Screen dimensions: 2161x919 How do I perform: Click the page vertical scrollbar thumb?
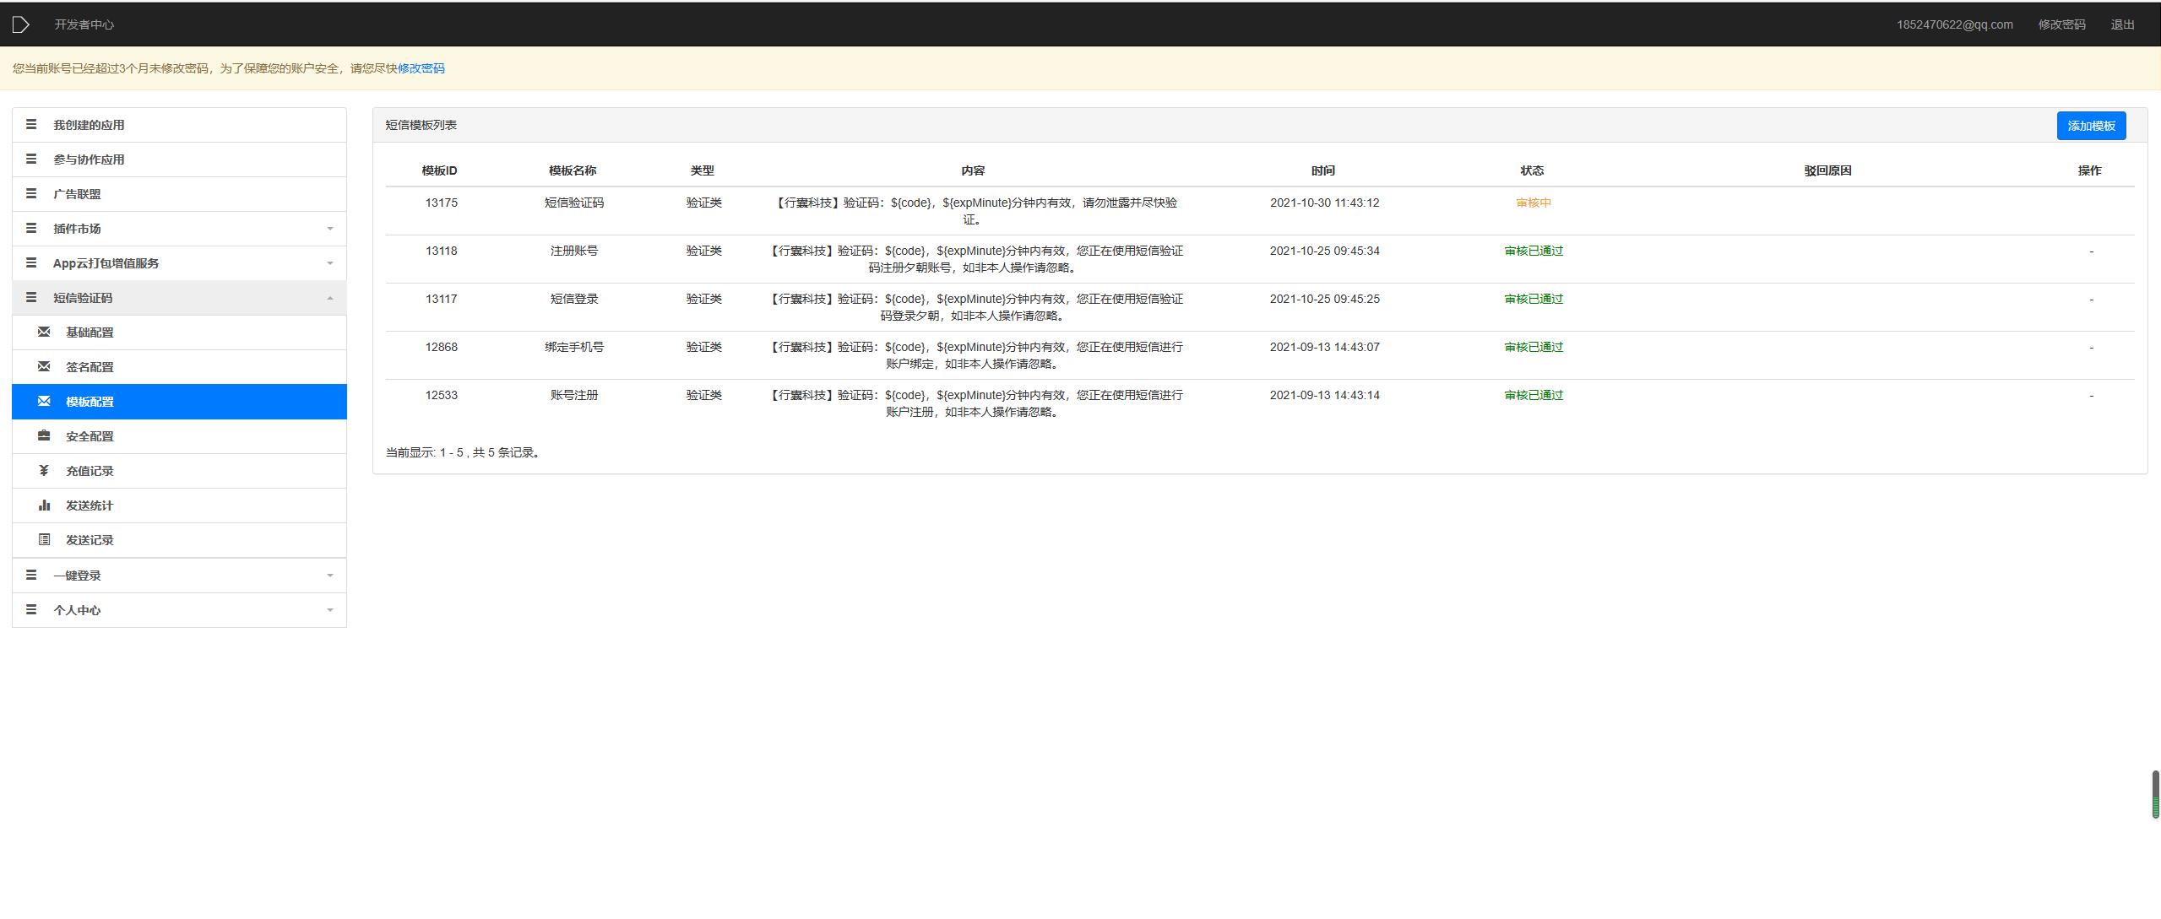tap(2155, 793)
